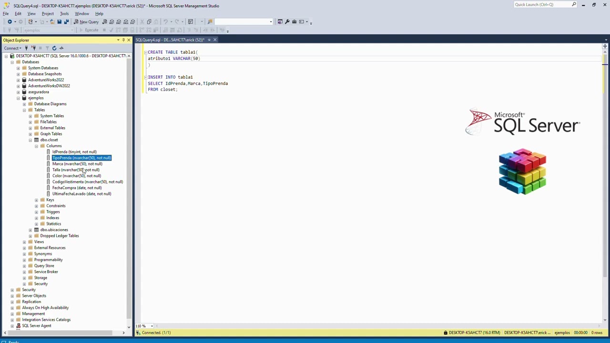Viewport: 610px width, 343px height.
Task: Pin the Object Explorer panel (auto hide)
Action: coord(123,40)
